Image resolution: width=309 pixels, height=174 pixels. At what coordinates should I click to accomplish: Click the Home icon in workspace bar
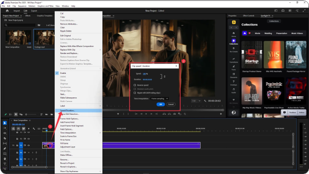7,11
